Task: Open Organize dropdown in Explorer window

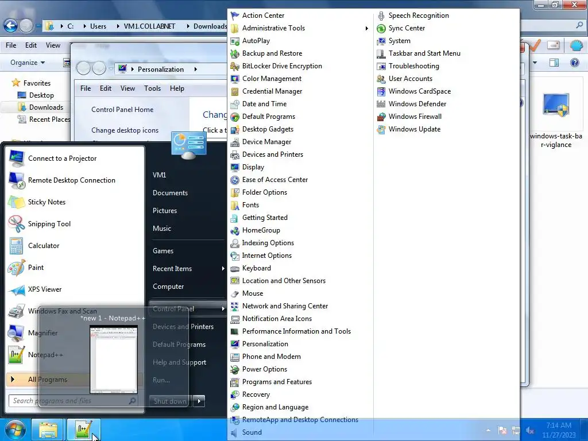Action: coord(28,63)
